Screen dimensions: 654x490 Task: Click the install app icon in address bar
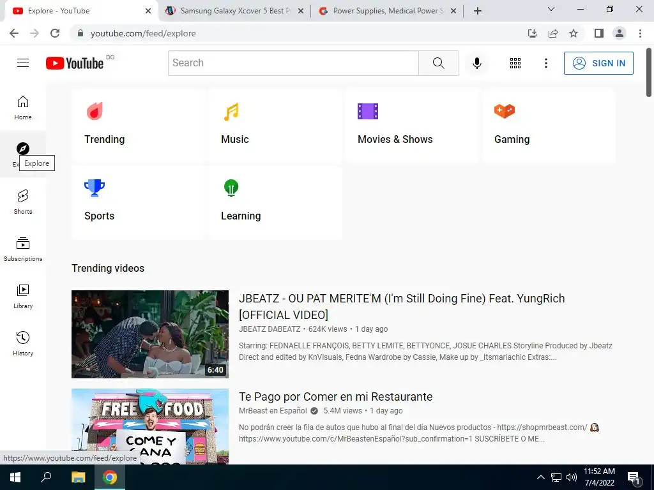533,33
